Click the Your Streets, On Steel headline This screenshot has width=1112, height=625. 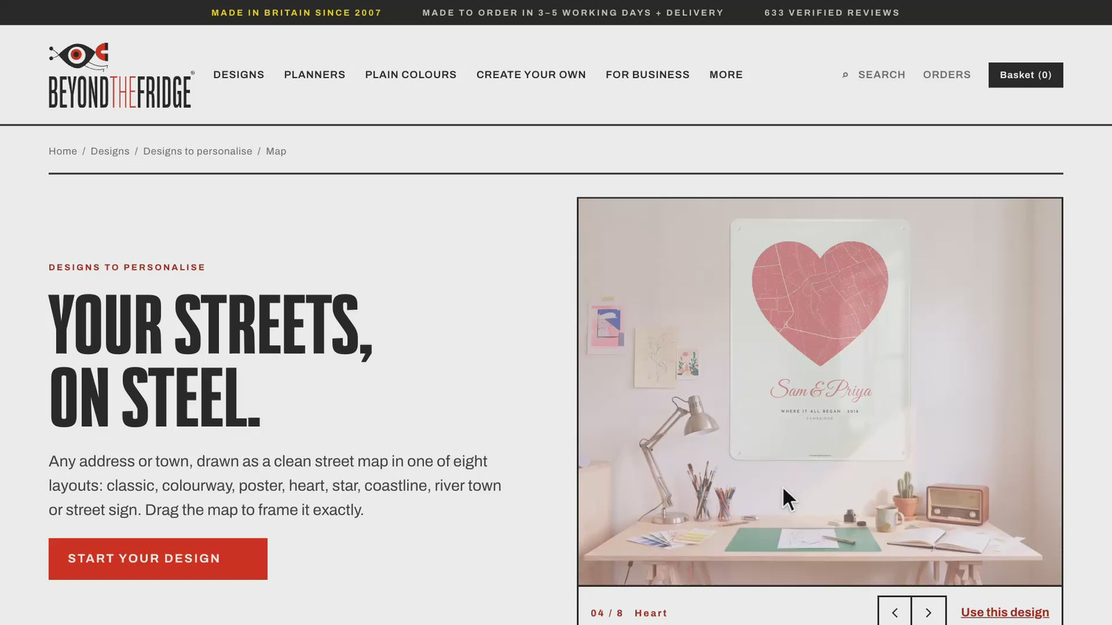pyautogui.click(x=211, y=361)
